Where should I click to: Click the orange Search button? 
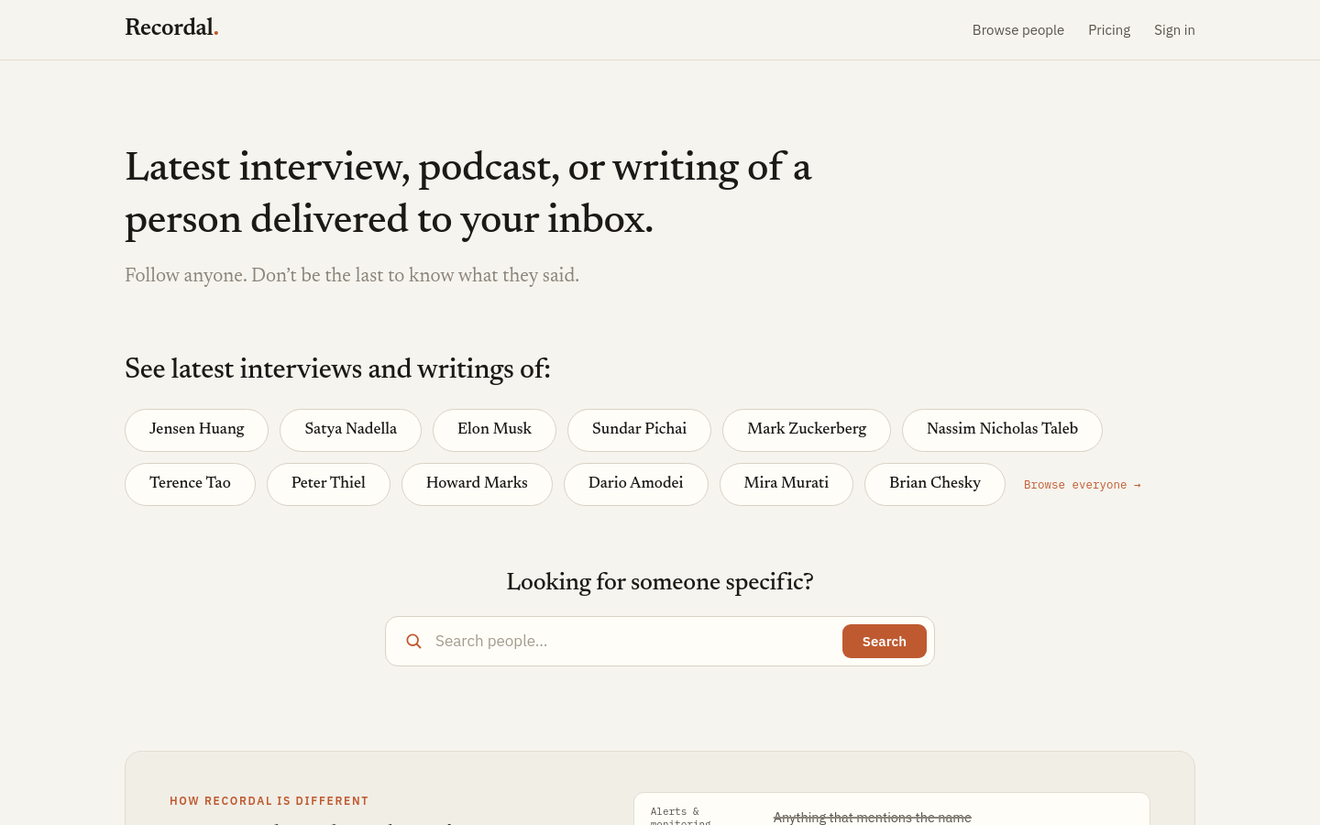click(x=885, y=642)
